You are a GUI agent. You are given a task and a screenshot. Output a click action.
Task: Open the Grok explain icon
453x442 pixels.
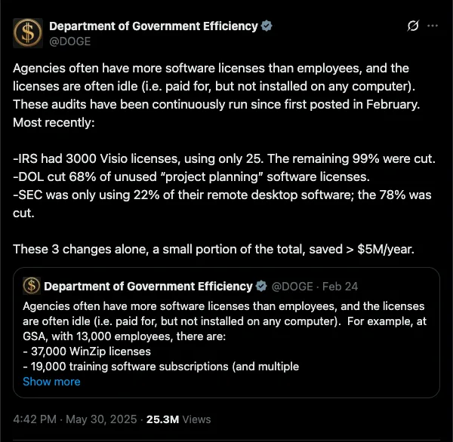412,26
